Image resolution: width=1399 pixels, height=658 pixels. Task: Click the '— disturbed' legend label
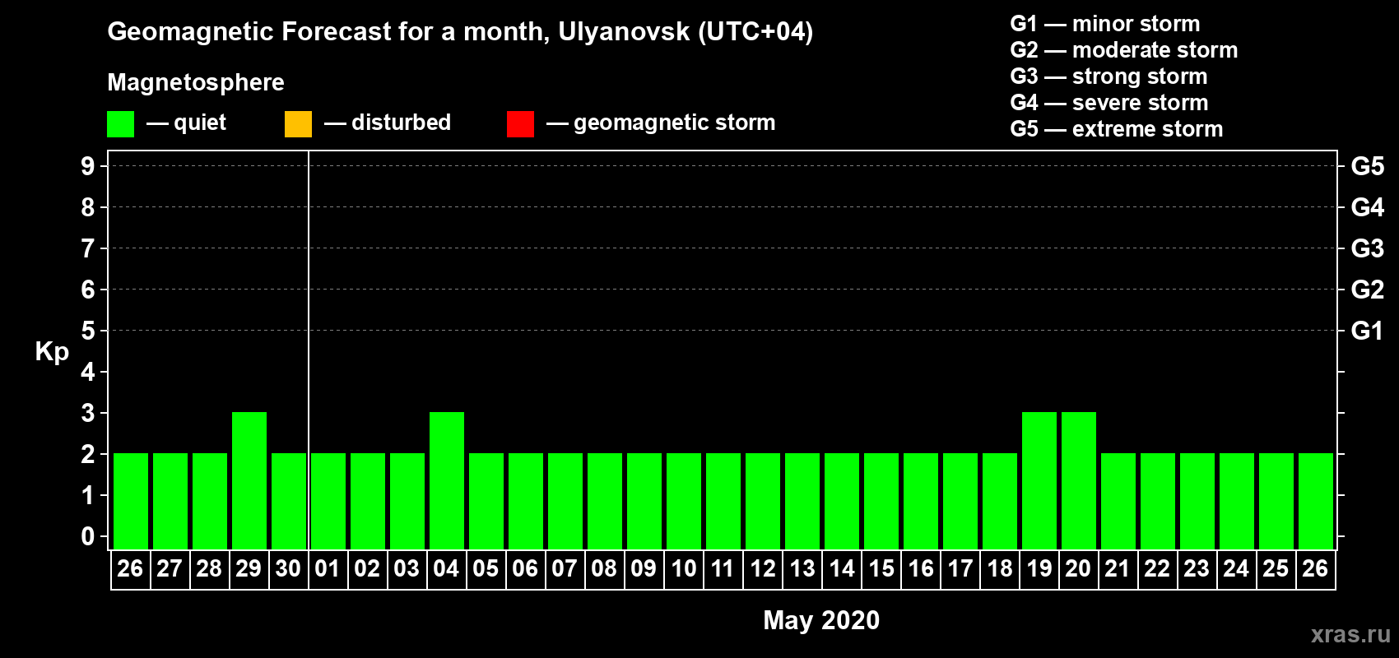click(x=388, y=123)
